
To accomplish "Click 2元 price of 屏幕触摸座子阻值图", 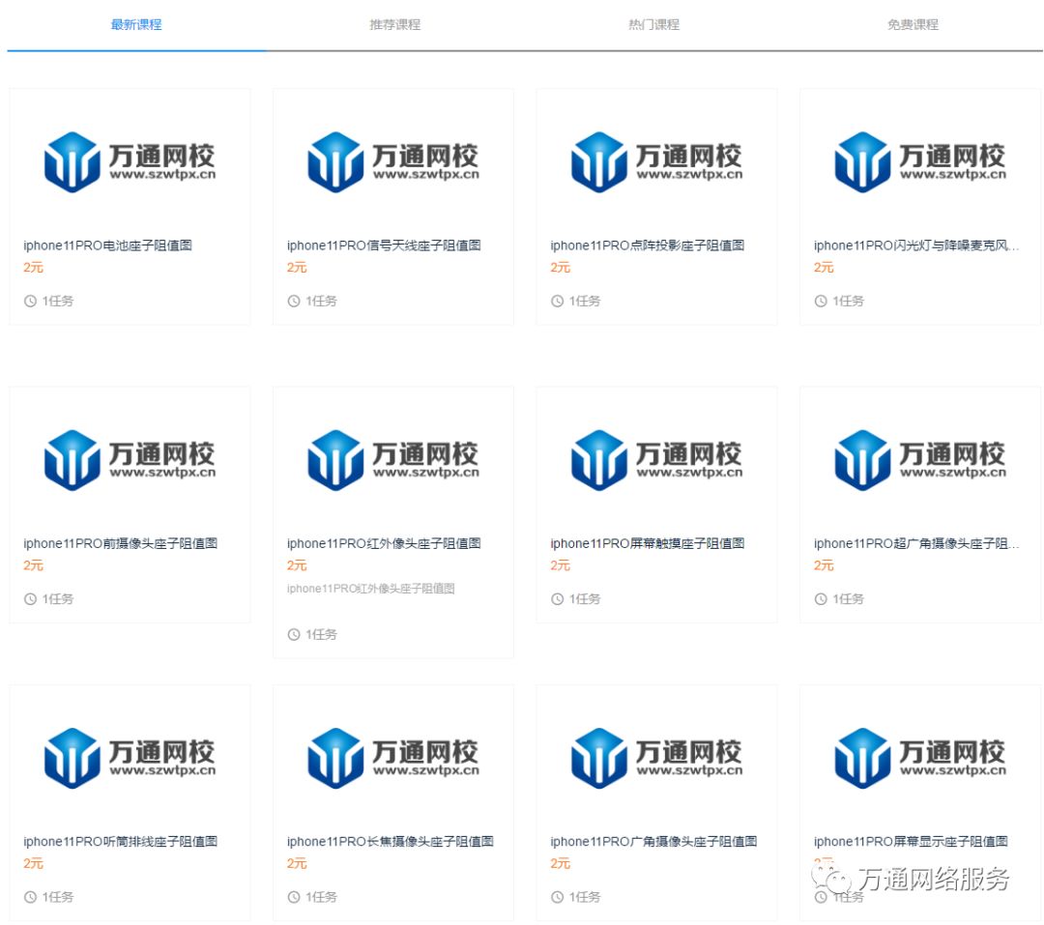I will coord(561,565).
